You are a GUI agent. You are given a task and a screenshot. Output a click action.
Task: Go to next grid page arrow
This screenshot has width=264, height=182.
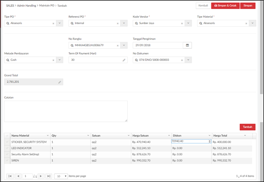pyautogui.click(x=41, y=176)
